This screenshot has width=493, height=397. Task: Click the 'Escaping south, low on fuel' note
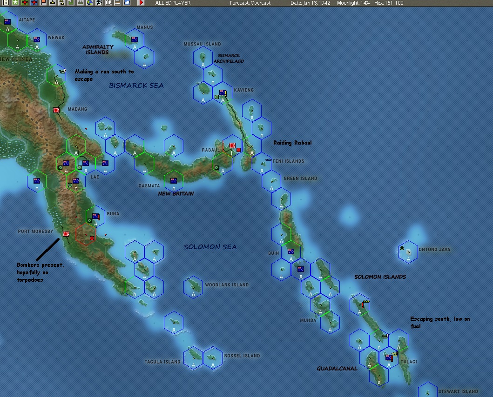coord(440,323)
